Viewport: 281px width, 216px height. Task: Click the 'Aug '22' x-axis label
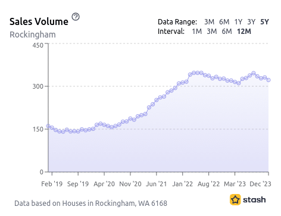tap(208, 184)
